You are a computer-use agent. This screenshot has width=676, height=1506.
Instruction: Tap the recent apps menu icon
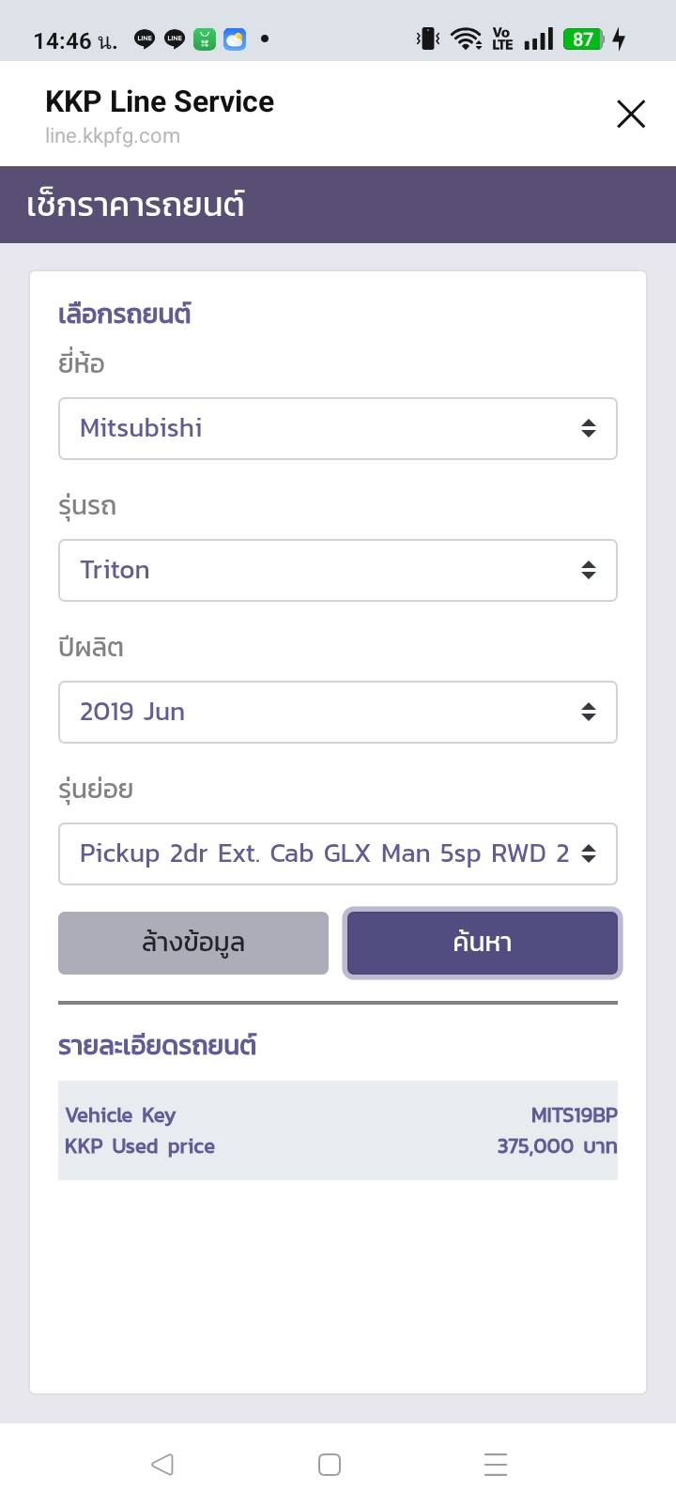coord(496,1464)
